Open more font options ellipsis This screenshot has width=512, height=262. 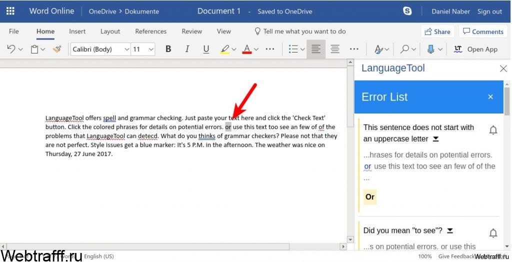270,49
